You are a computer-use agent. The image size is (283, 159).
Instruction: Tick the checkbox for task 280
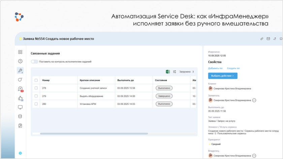click(36, 104)
